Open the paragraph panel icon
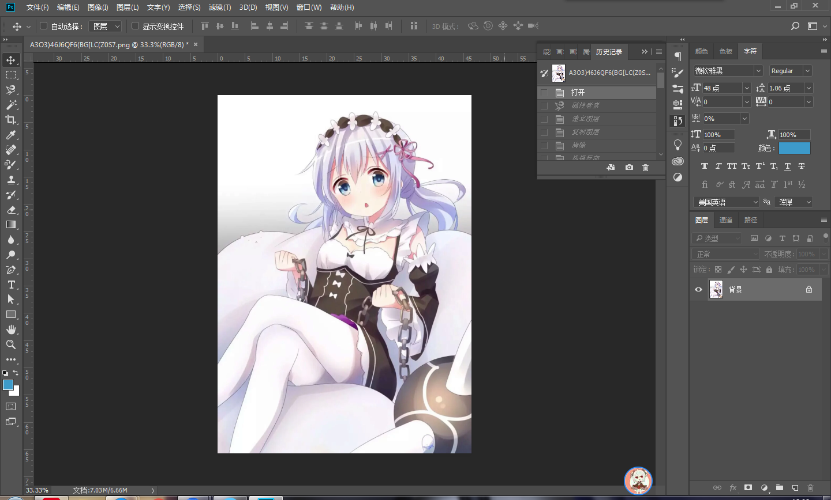 (x=678, y=56)
